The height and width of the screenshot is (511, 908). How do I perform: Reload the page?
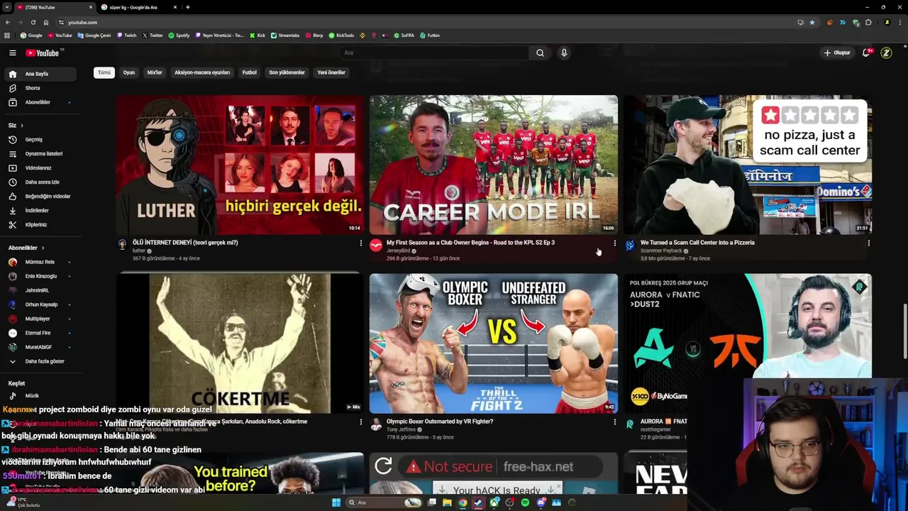pyautogui.click(x=33, y=22)
